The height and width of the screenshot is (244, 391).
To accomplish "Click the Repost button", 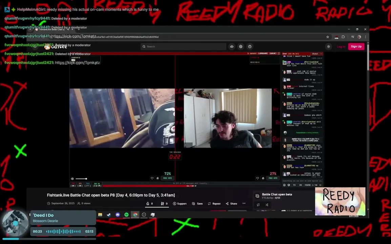I will coord(214,204).
